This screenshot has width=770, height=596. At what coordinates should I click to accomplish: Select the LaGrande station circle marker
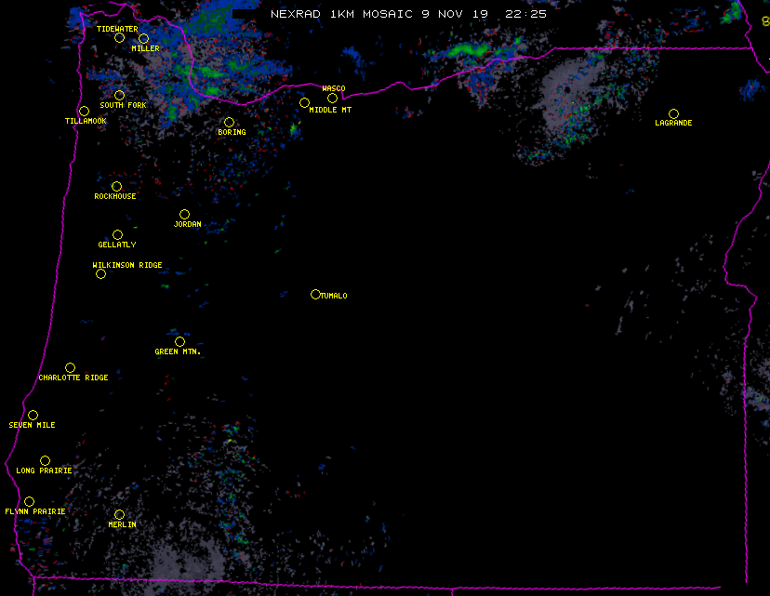673,113
